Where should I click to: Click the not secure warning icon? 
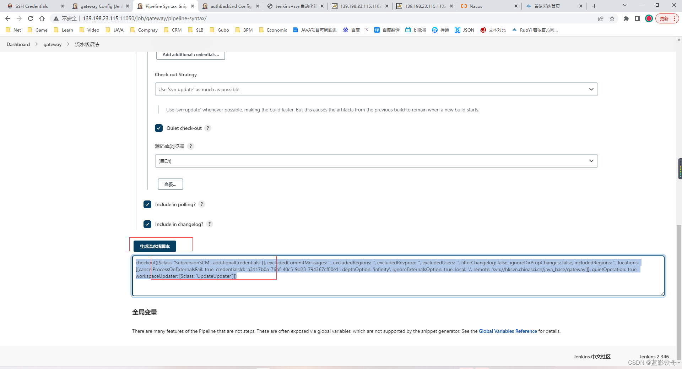56,18
